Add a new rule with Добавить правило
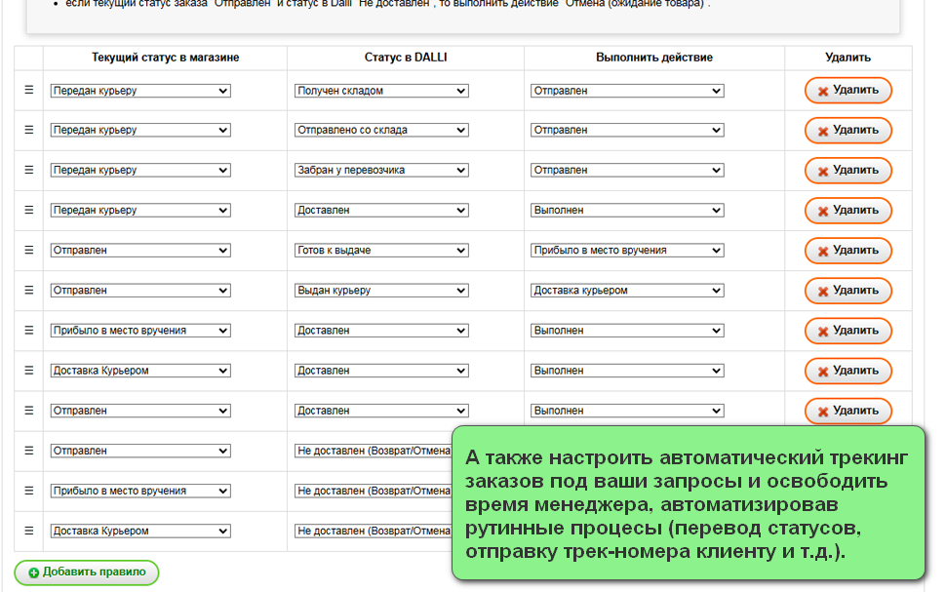946x592 pixels. point(86,572)
